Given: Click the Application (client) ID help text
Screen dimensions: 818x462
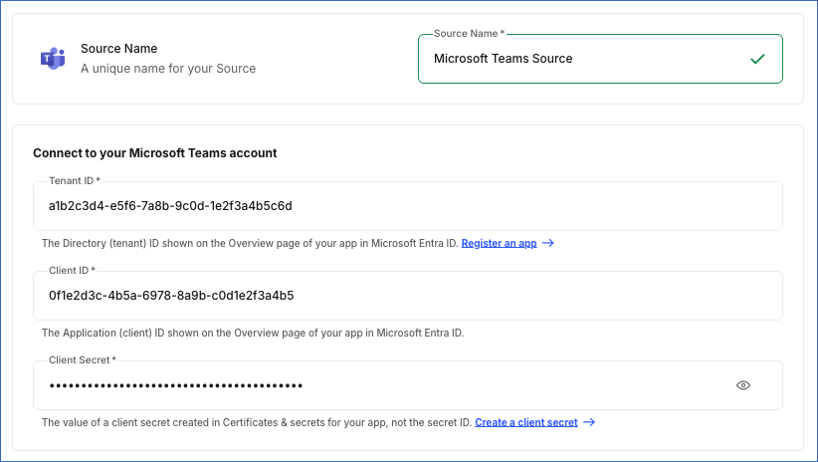Looking at the screenshot, I should 253,333.
